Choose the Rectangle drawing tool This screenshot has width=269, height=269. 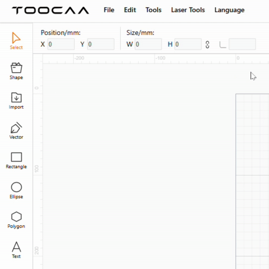(x=16, y=160)
